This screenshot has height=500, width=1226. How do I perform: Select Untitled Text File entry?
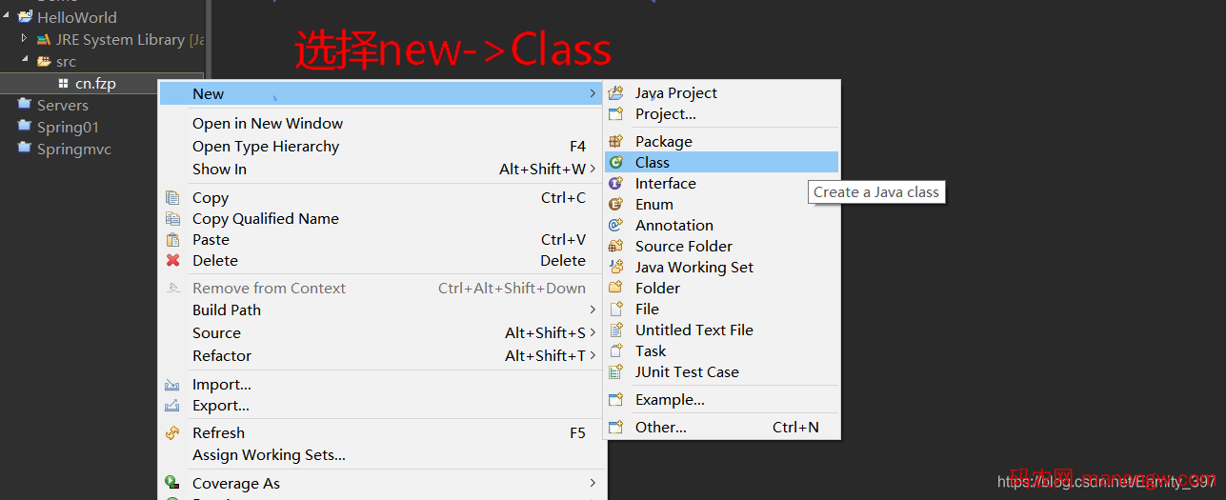(693, 330)
